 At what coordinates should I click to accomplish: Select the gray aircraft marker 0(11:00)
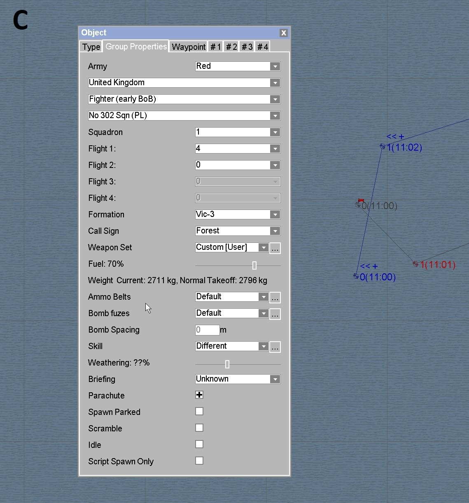tap(359, 204)
